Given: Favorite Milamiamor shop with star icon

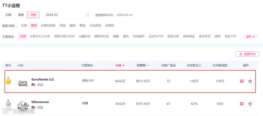Looking at the screenshot, I should (x=250, y=104).
